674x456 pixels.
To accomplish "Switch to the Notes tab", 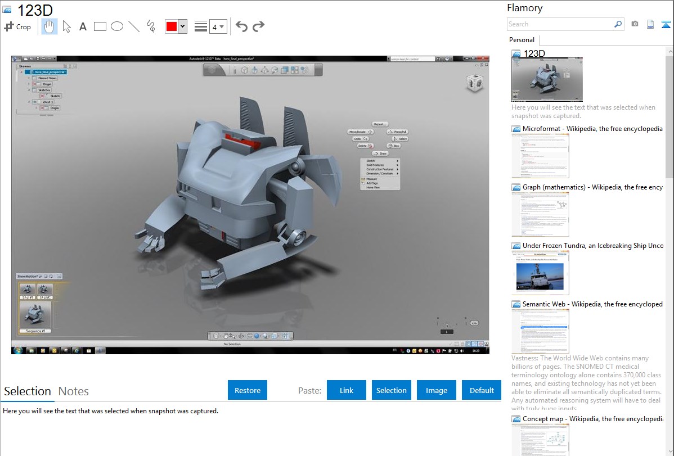I will (74, 391).
